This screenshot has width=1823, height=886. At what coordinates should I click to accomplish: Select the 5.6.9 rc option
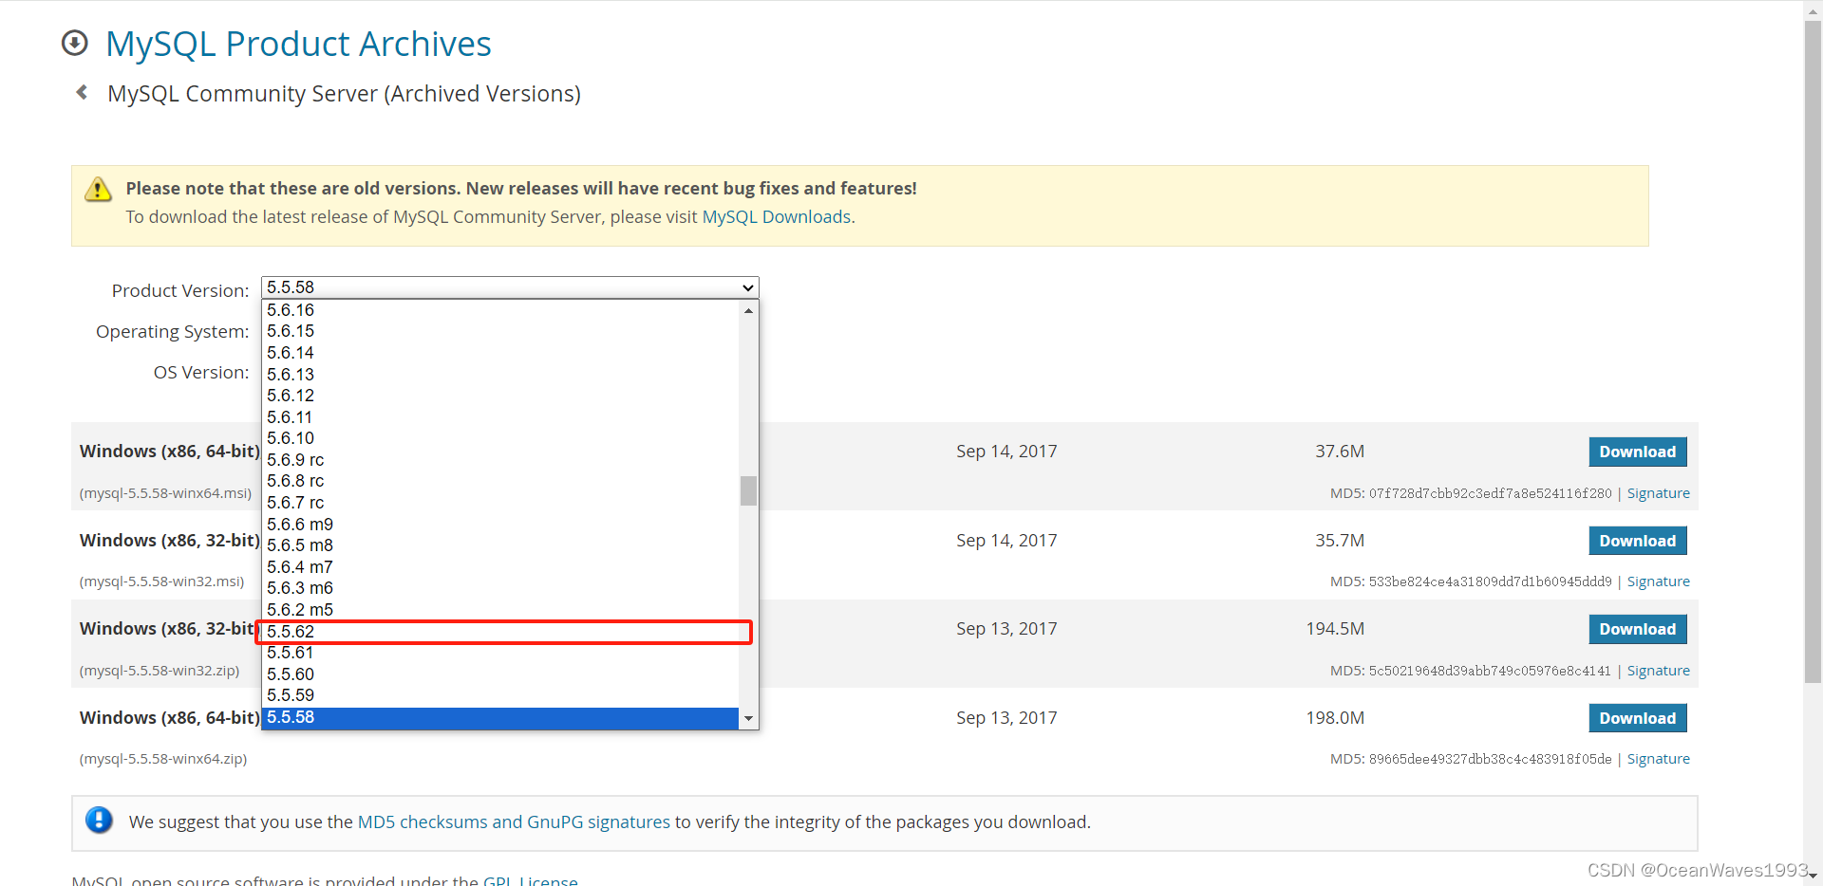tap(500, 460)
